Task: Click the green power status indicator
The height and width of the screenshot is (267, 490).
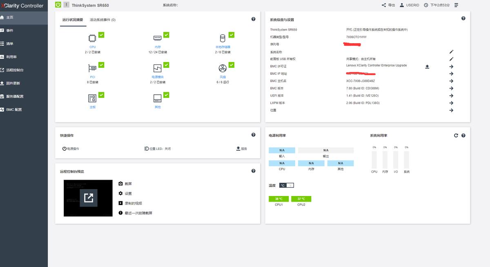Action: pyautogui.click(x=57, y=4)
